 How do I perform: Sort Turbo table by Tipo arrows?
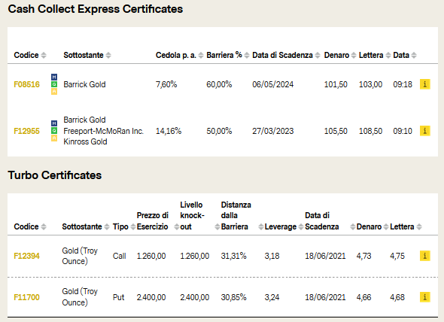pos(133,227)
